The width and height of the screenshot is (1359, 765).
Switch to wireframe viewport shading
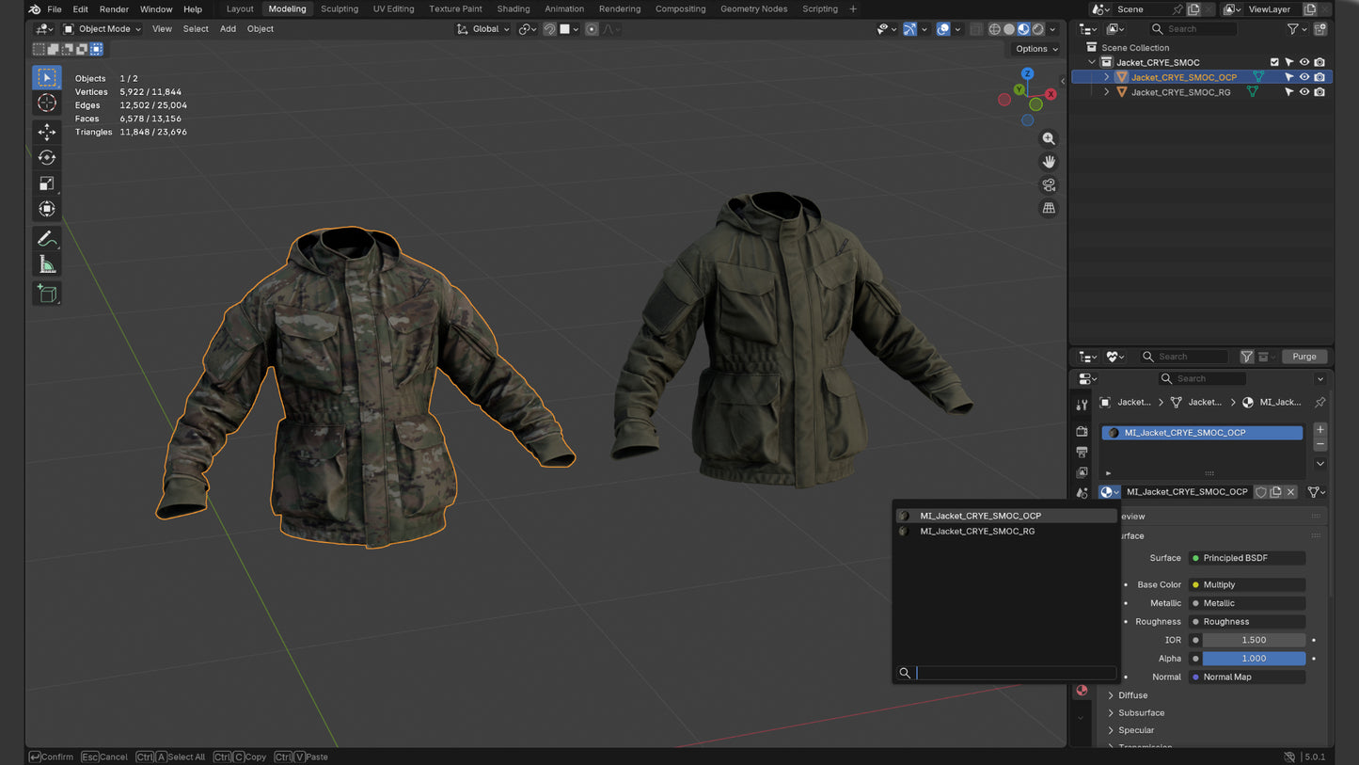(994, 29)
